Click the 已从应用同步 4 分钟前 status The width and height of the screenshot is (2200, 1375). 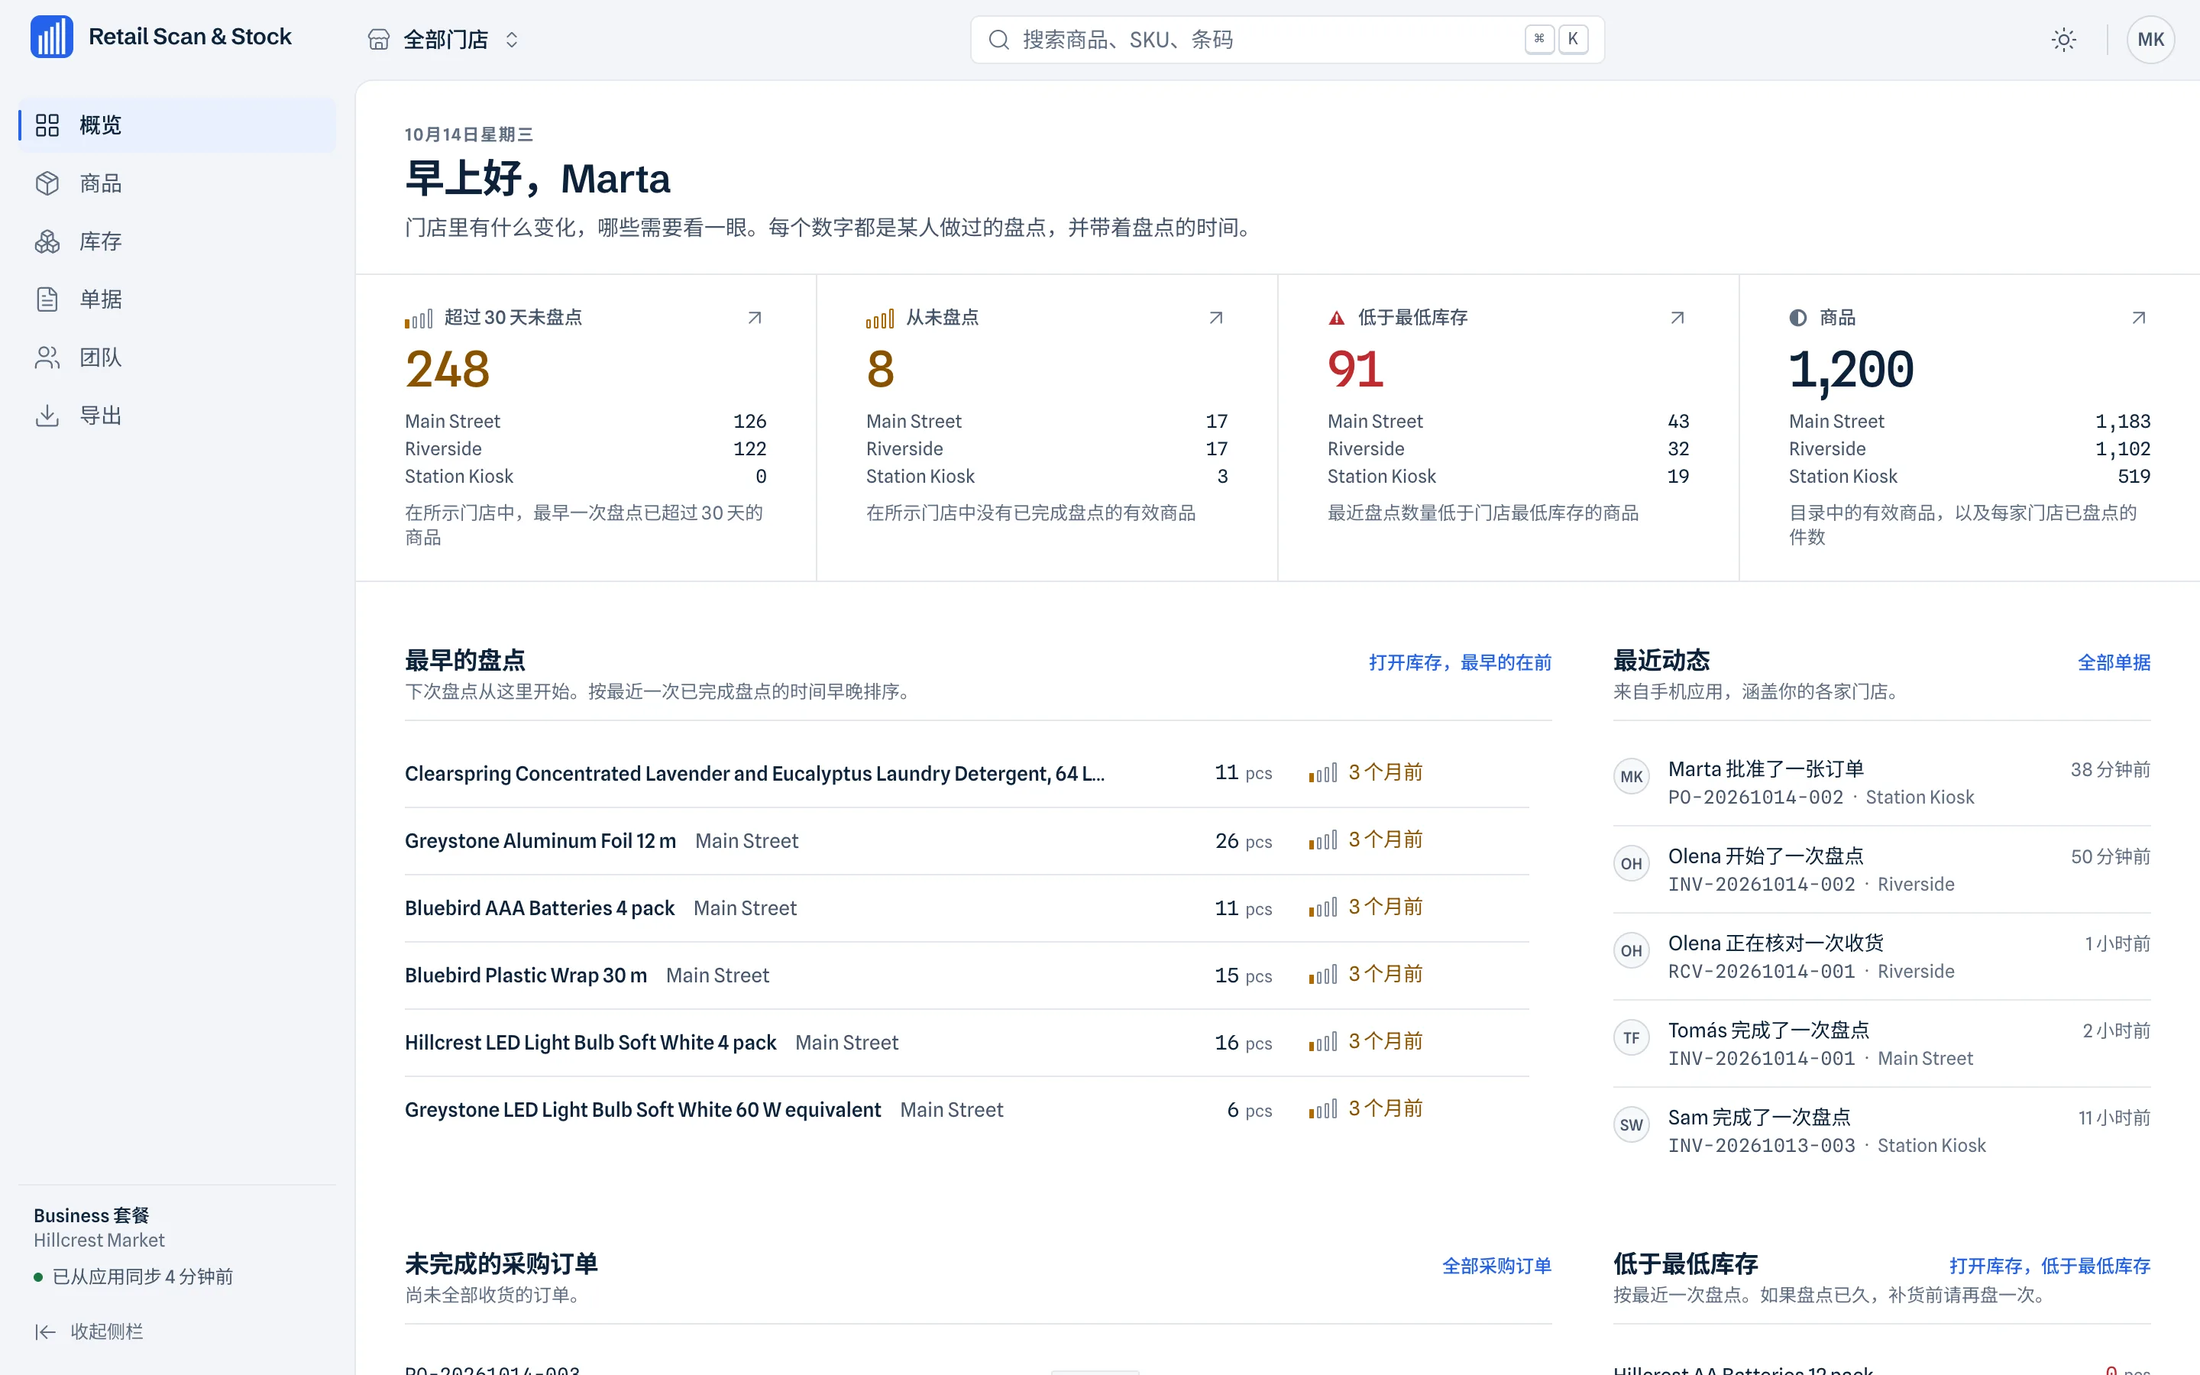pos(134,1276)
